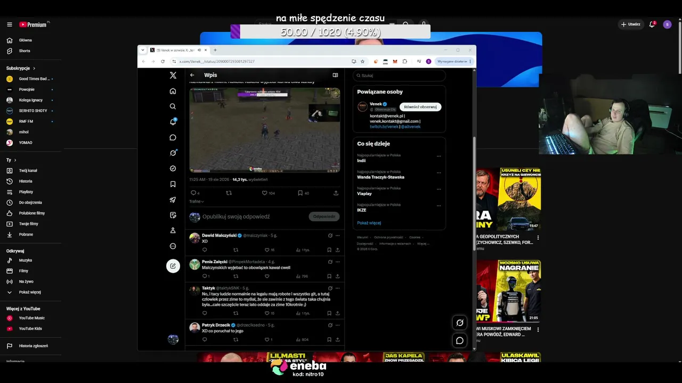The height and width of the screenshot is (383, 682).
Task: Expand YouTube Subskrypcje section chevron
Action: 34,68
